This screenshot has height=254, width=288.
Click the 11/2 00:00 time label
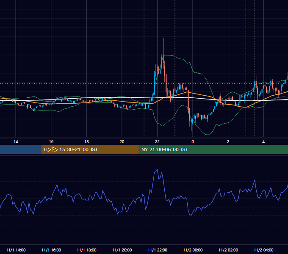193,250
